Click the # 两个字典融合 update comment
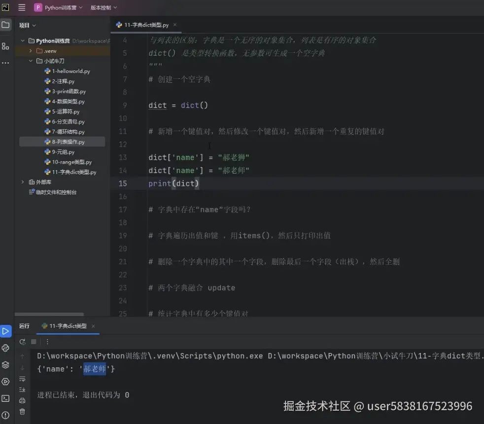 click(x=192, y=288)
